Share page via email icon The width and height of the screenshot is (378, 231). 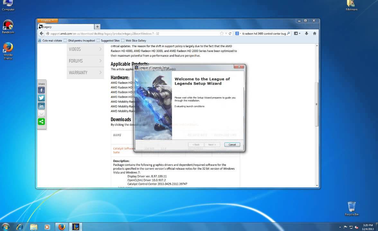[x=41, y=114]
